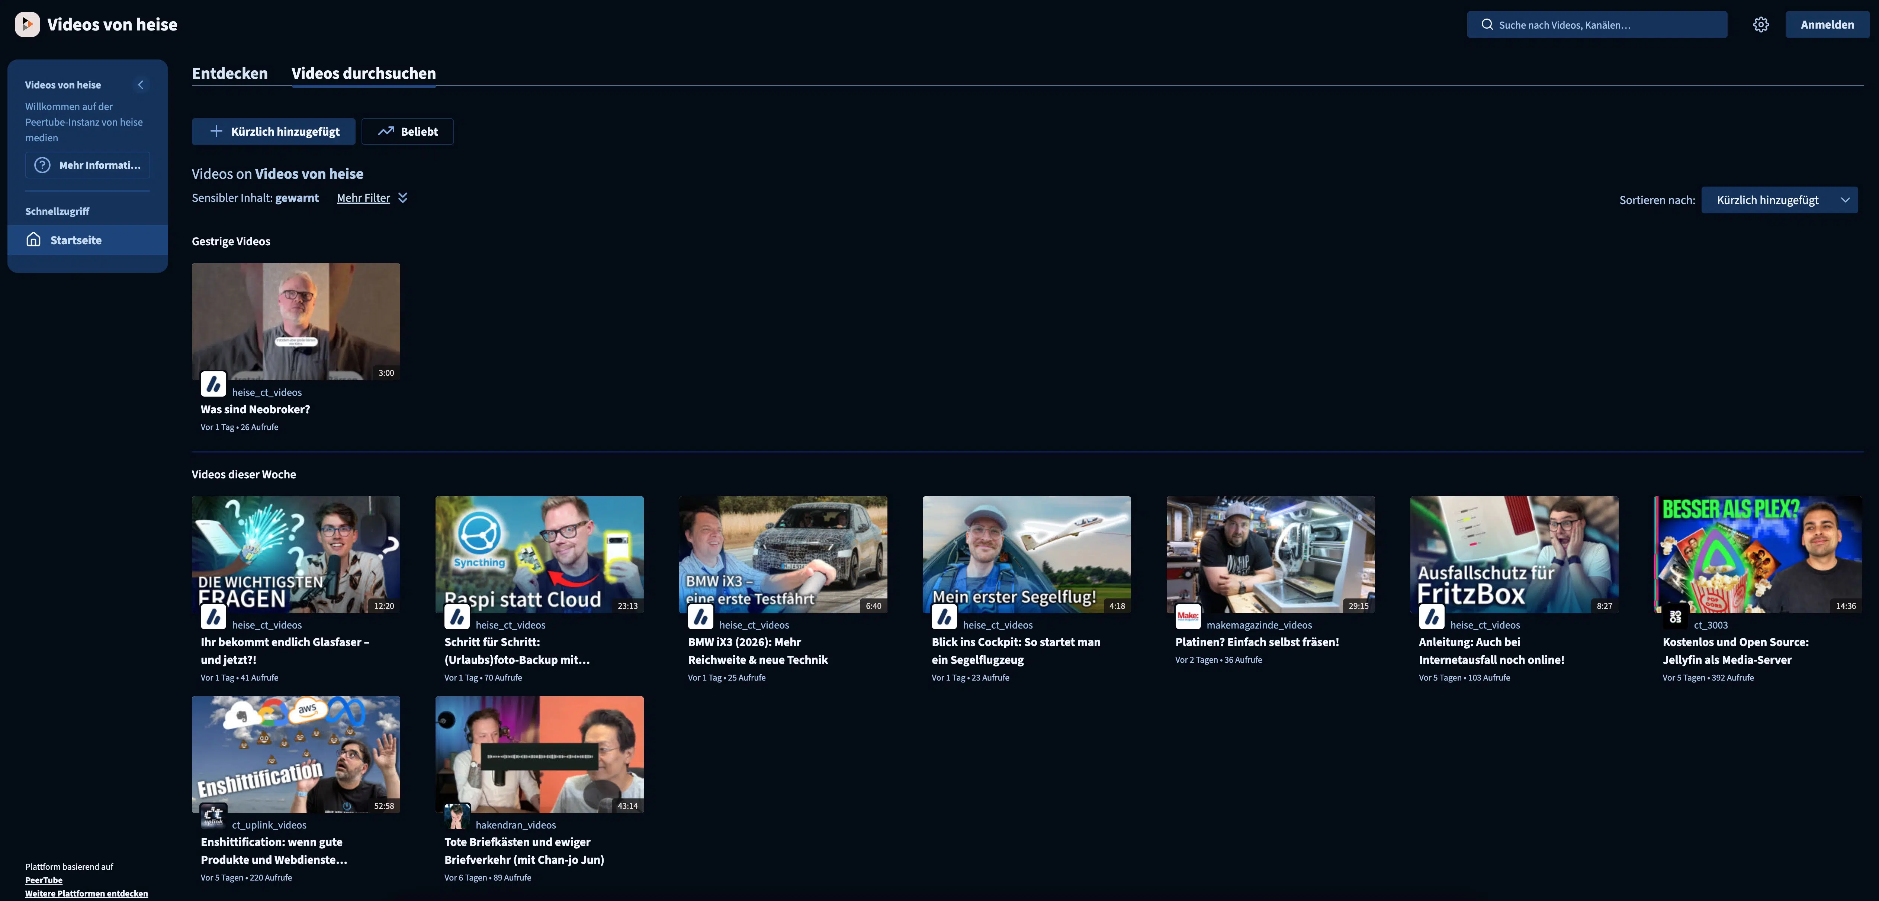Click the Startseite home icon
1879x901 pixels.
point(33,239)
